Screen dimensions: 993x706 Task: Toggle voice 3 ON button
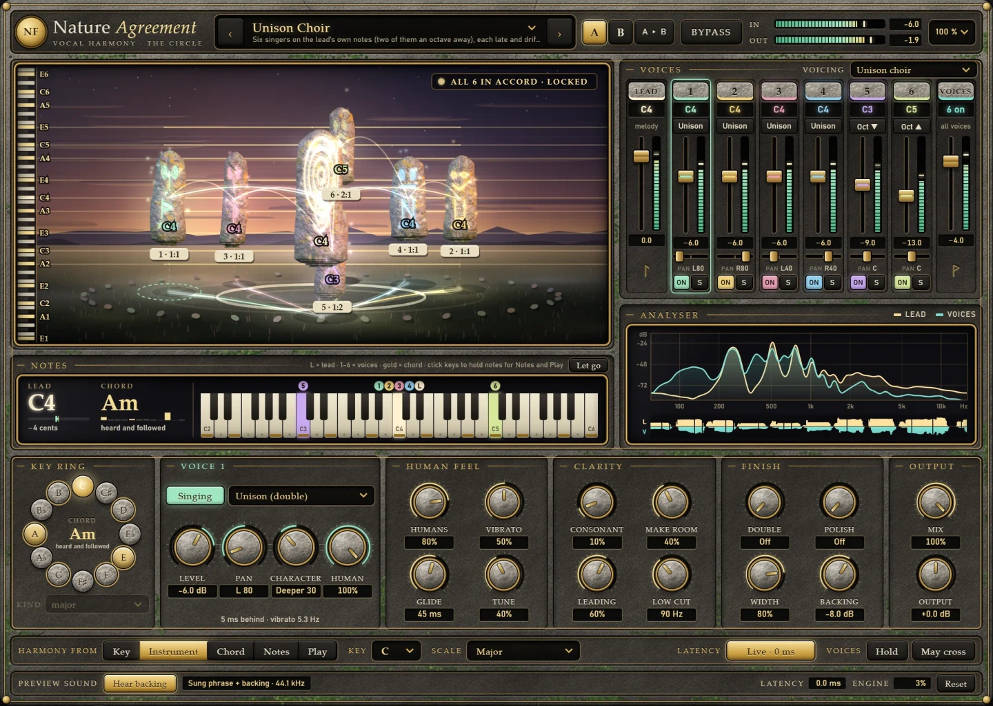770,282
